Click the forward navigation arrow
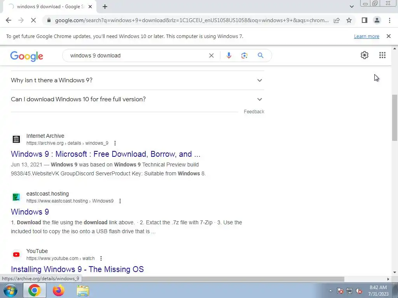This screenshot has width=398, height=298. [21, 20]
